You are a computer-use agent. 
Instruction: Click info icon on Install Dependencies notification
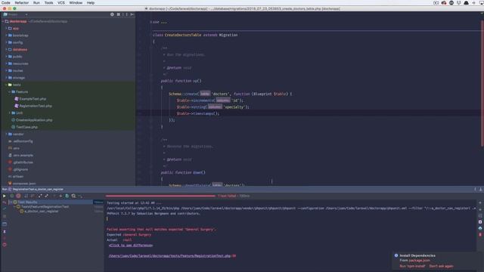tap(396, 255)
